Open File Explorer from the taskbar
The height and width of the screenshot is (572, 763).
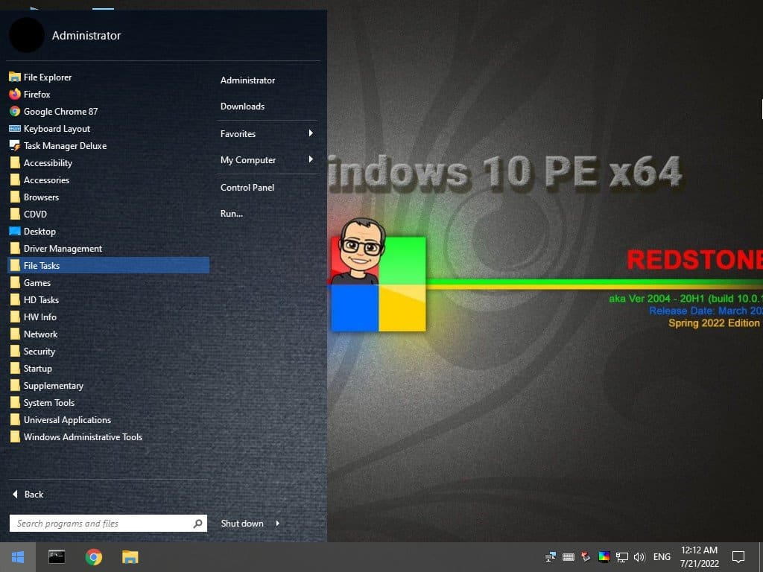pyautogui.click(x=130, y=557)
